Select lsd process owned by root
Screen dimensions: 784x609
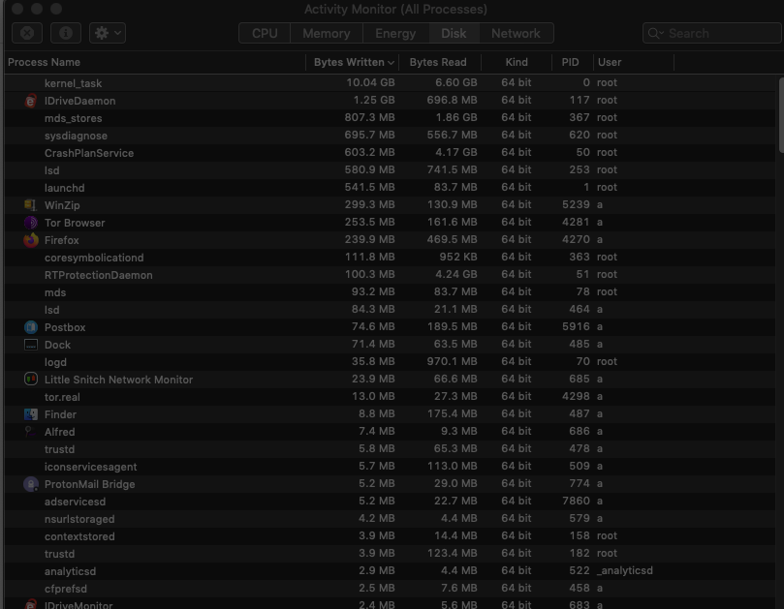tap(390, 170)
